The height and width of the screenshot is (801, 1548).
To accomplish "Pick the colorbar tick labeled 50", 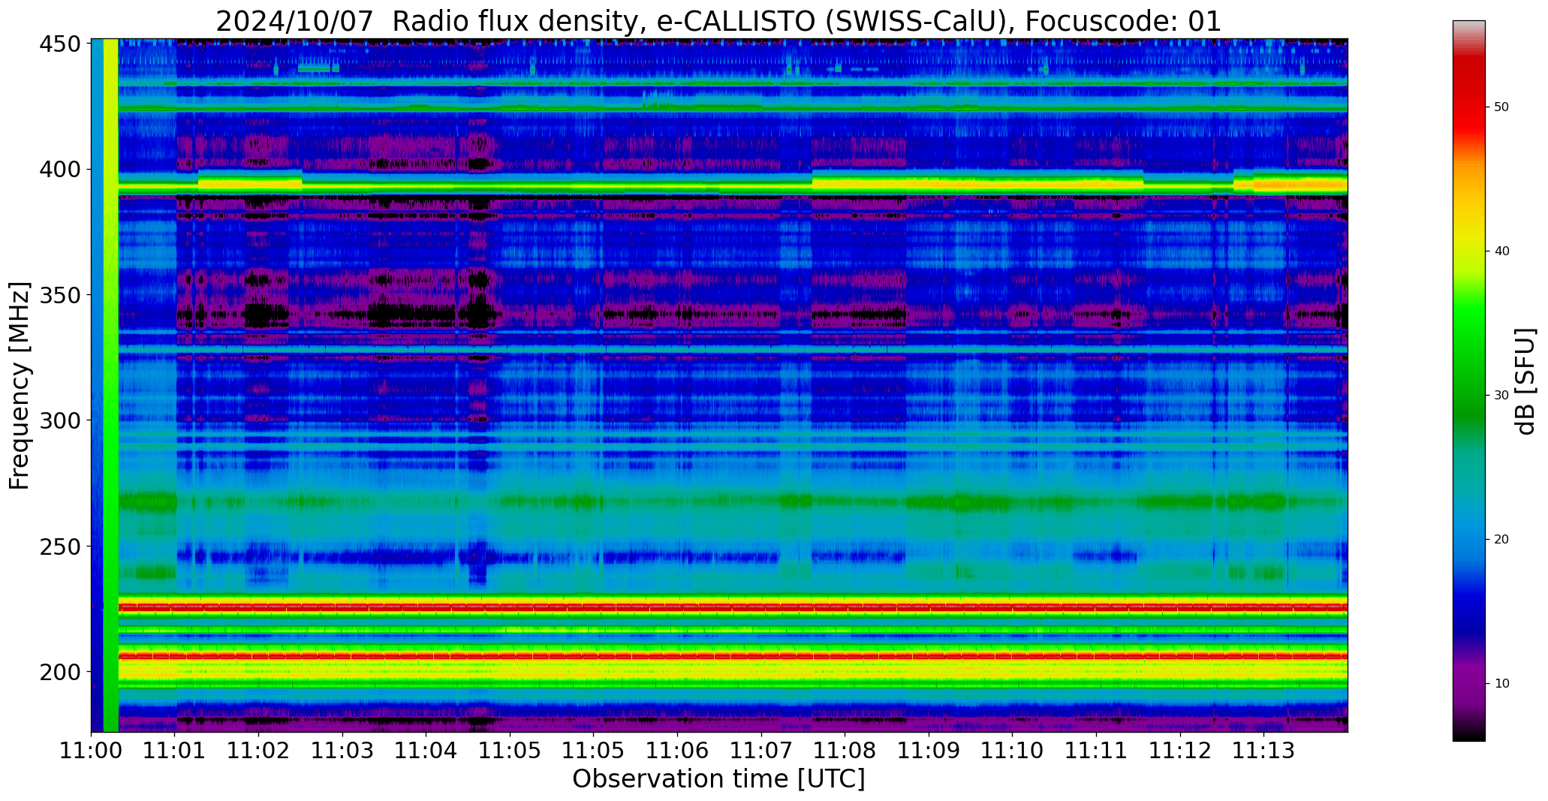I will point(1501,107).
